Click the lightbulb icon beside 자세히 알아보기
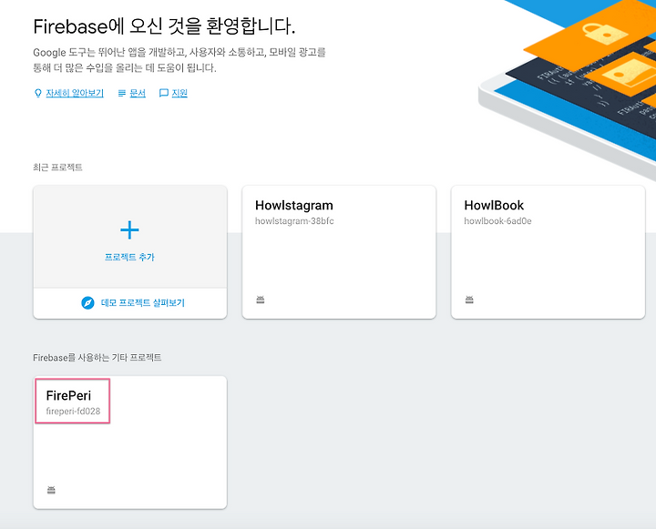This screenshot has height=529, width=656. [37, 93]
